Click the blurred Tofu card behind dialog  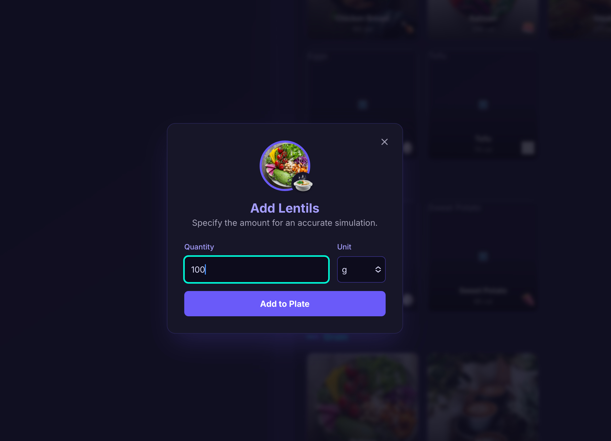[x=483, y=143]
